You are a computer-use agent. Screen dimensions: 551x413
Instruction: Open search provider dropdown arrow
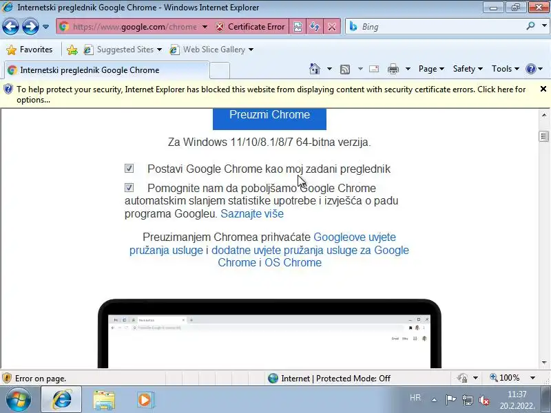coord(544,26)
